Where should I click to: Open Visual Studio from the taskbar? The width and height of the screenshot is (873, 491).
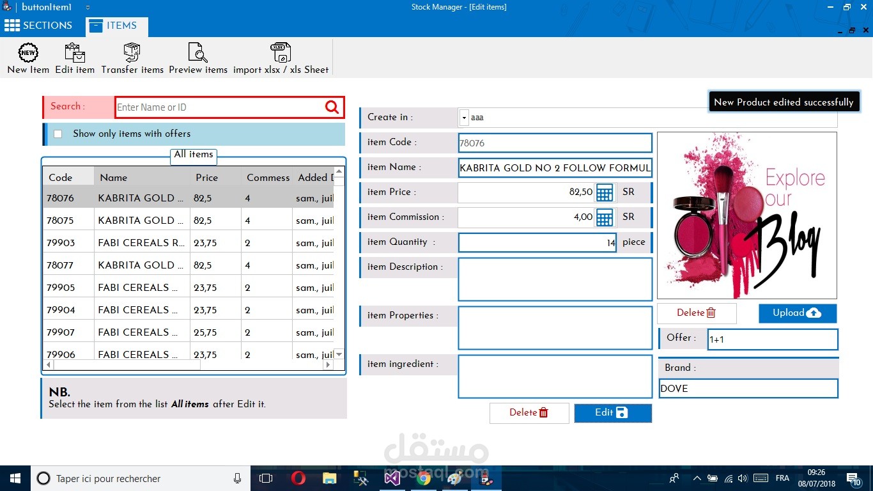coord(392,478)
